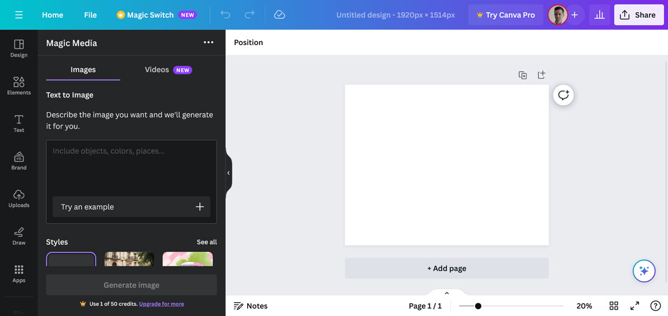The image size is (668, 316).
Task: Click the zoom slider handle
Action: [478, 306]
